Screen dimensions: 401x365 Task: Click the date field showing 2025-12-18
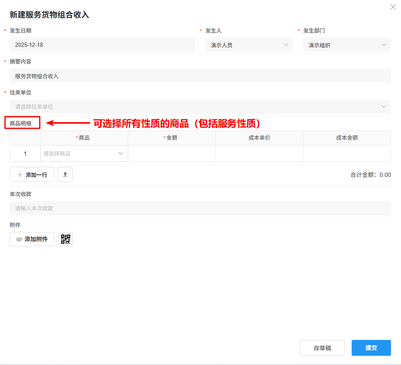102,45
